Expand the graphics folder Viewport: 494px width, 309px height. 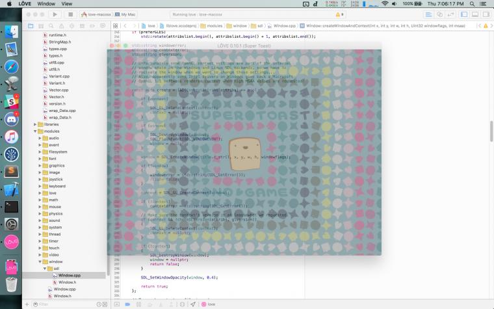pos(40,165)
